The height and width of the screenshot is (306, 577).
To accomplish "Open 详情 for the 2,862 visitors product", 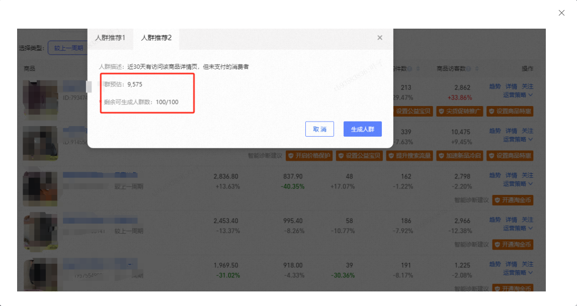I will pyautogui.click(x=511, y=86).
